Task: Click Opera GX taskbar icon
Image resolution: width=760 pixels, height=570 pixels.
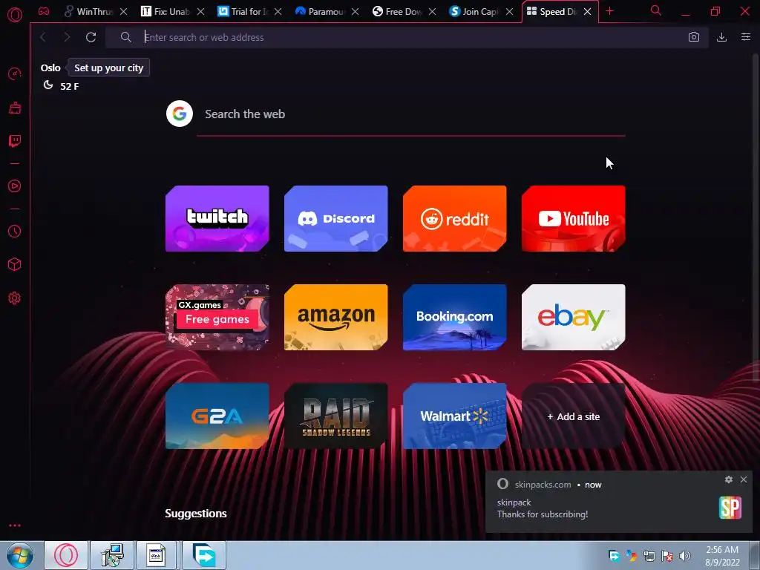Action: click(66, 555)
